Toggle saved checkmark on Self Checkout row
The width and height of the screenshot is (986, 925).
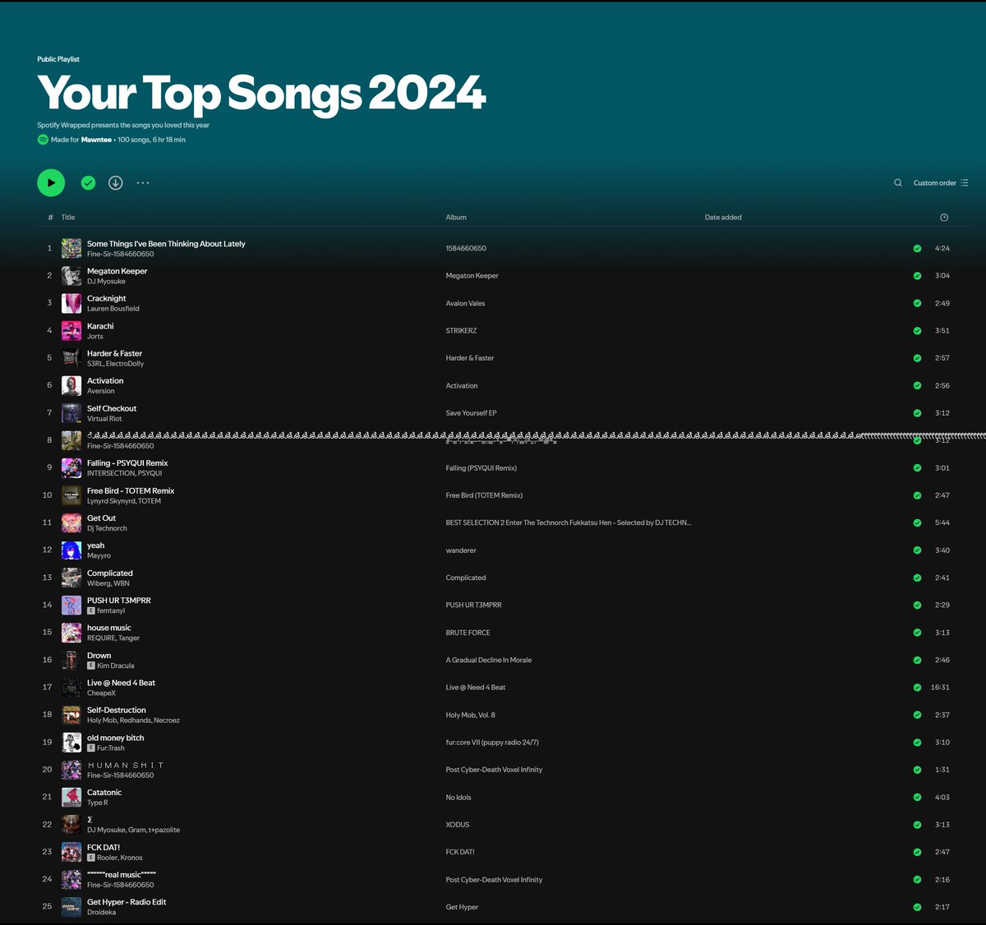click(917, 412)
